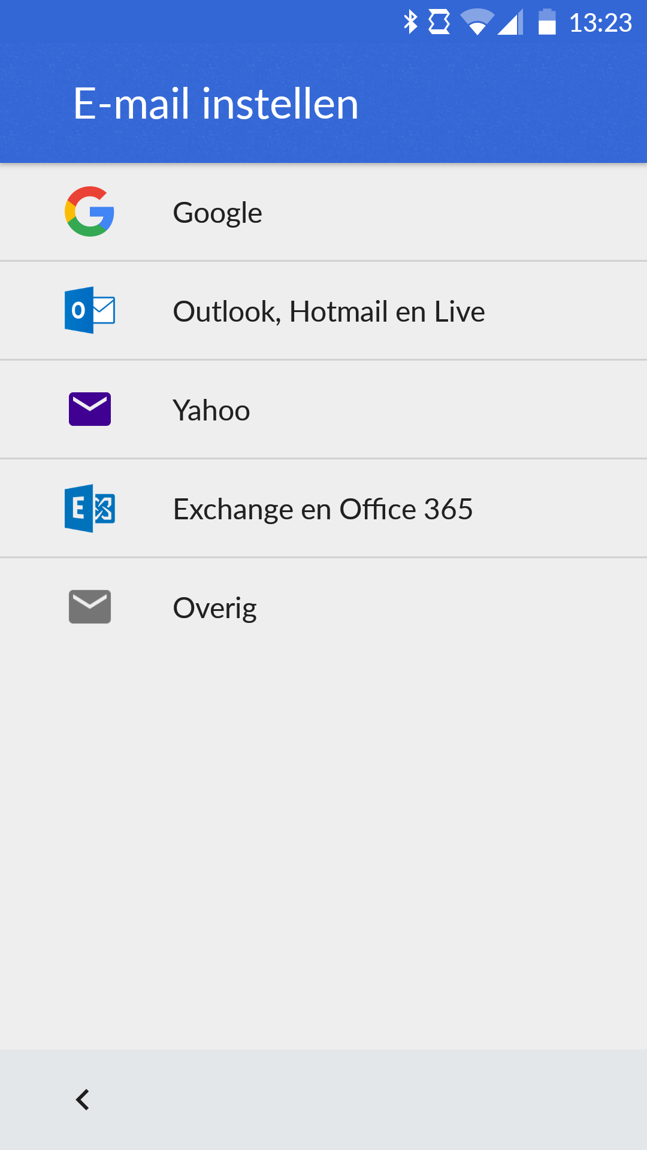Tap the Exchange 'E' logo icon

tap(90, 508)
